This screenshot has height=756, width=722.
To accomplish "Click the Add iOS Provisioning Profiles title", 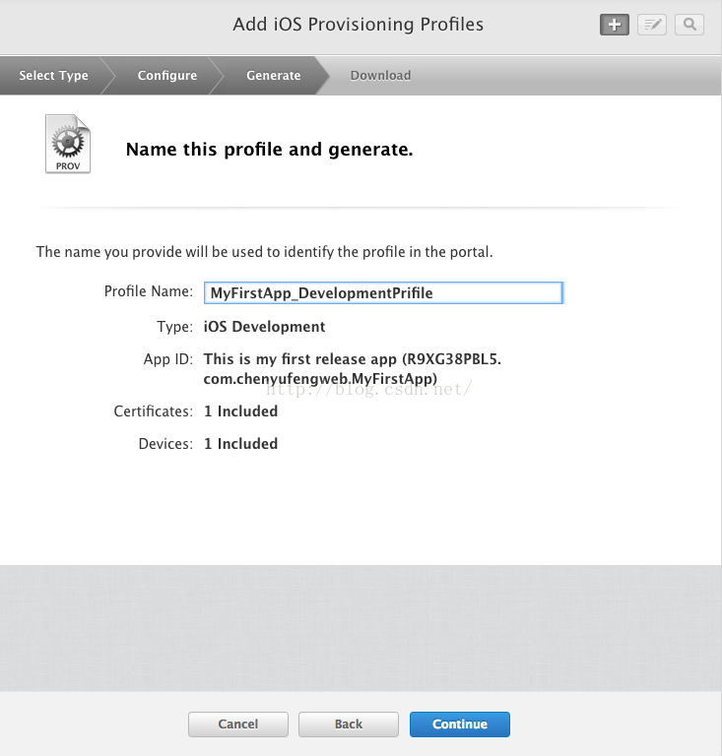I will [x=359, y=25].
